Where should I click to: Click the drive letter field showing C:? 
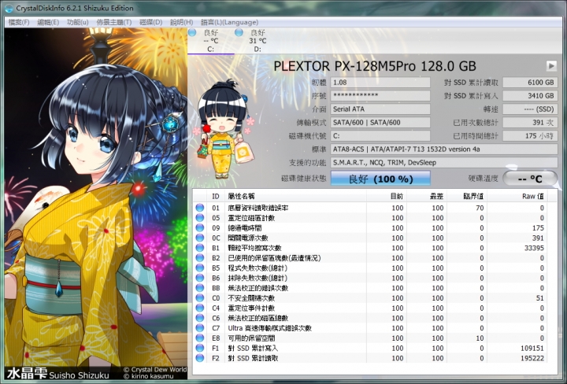(x=380, y=136)
